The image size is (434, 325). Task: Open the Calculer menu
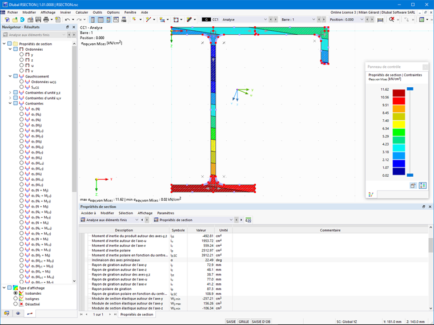[x=82, y=13]
